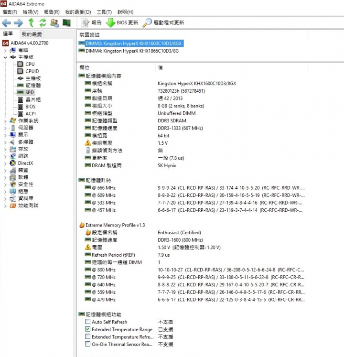Screen dimensions: 344x357
Task: Switch to the 我的最愛 sidebar tab
Action: coord(32,34)
